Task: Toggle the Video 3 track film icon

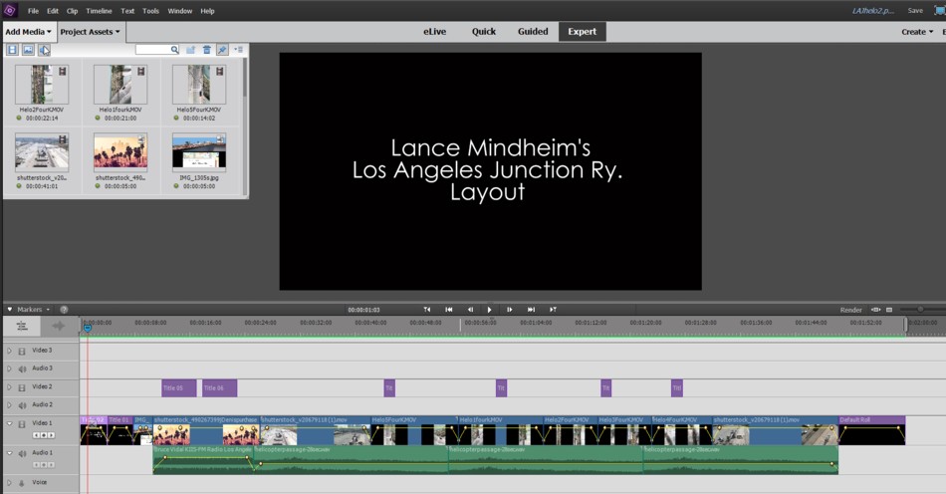Action: 22,351
